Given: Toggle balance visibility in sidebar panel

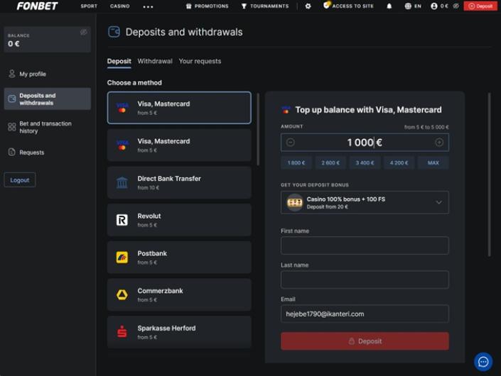Looking at the screenshot, I should coord(83,33).
